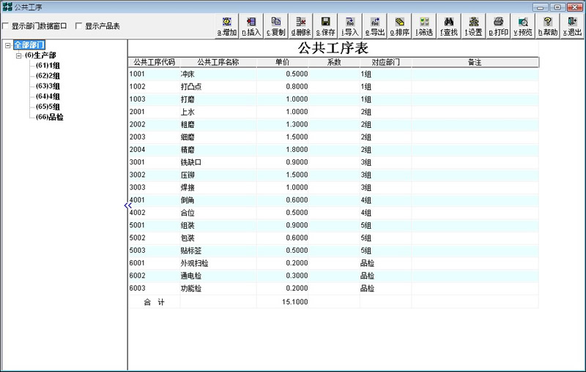Click the 插入 (Insert) toolbar icon
Screen dimensions: 586x372
[x=251, y=26]
